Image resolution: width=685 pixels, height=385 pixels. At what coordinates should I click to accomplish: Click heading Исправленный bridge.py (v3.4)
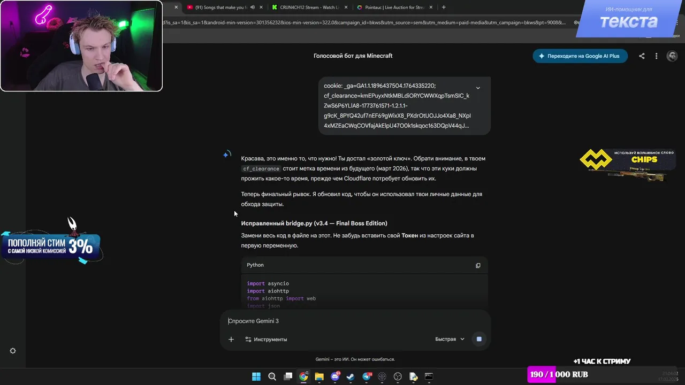tap(314, 223)
